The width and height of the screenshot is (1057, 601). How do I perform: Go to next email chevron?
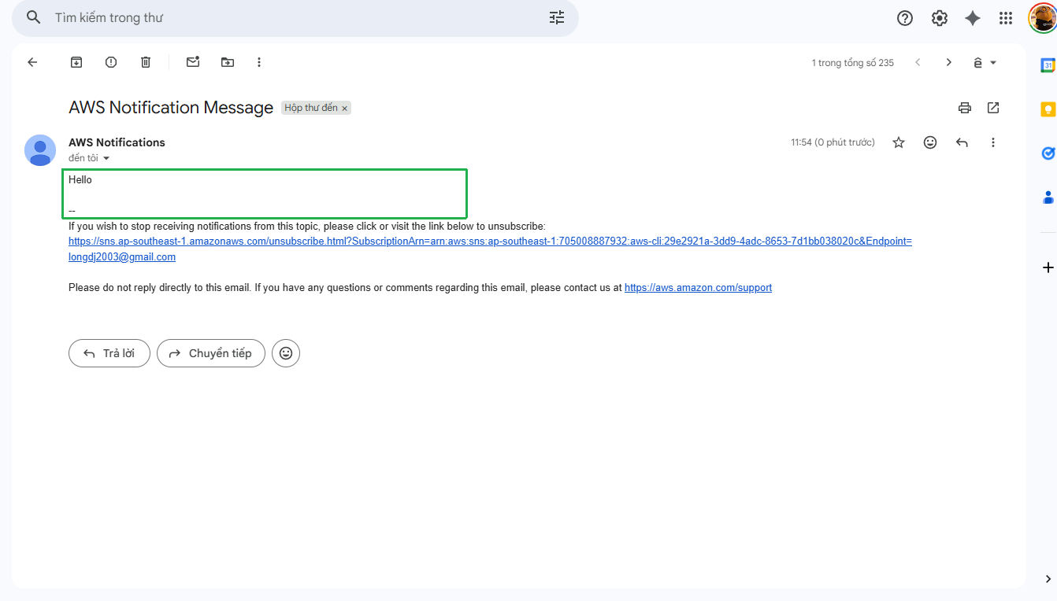pos(949,62)
